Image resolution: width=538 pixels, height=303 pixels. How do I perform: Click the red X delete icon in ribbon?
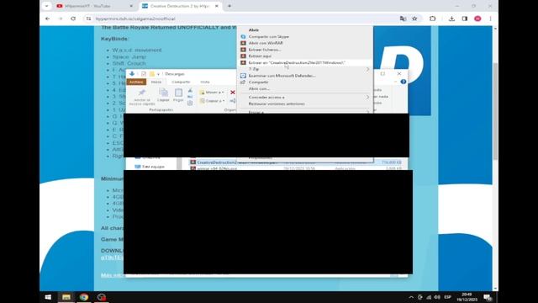[x=233, y=92]
